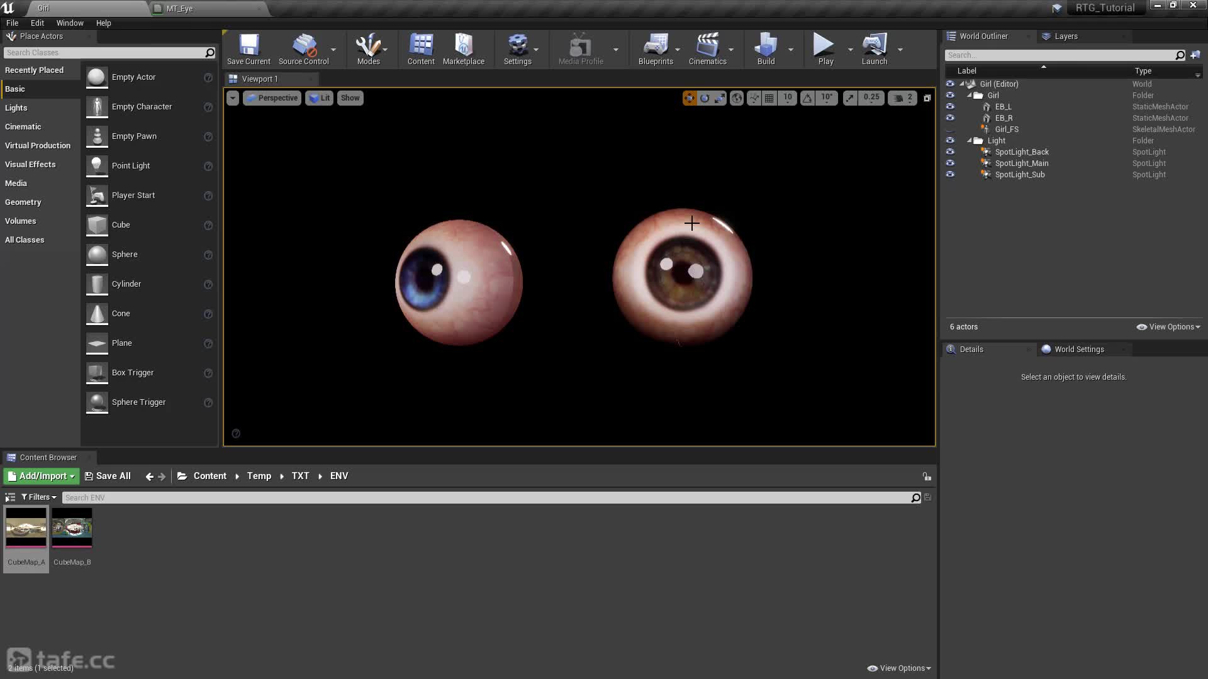Toggle the eye icon for SpotLight_Back
1208x679 pixels.
tap(950, 152)
